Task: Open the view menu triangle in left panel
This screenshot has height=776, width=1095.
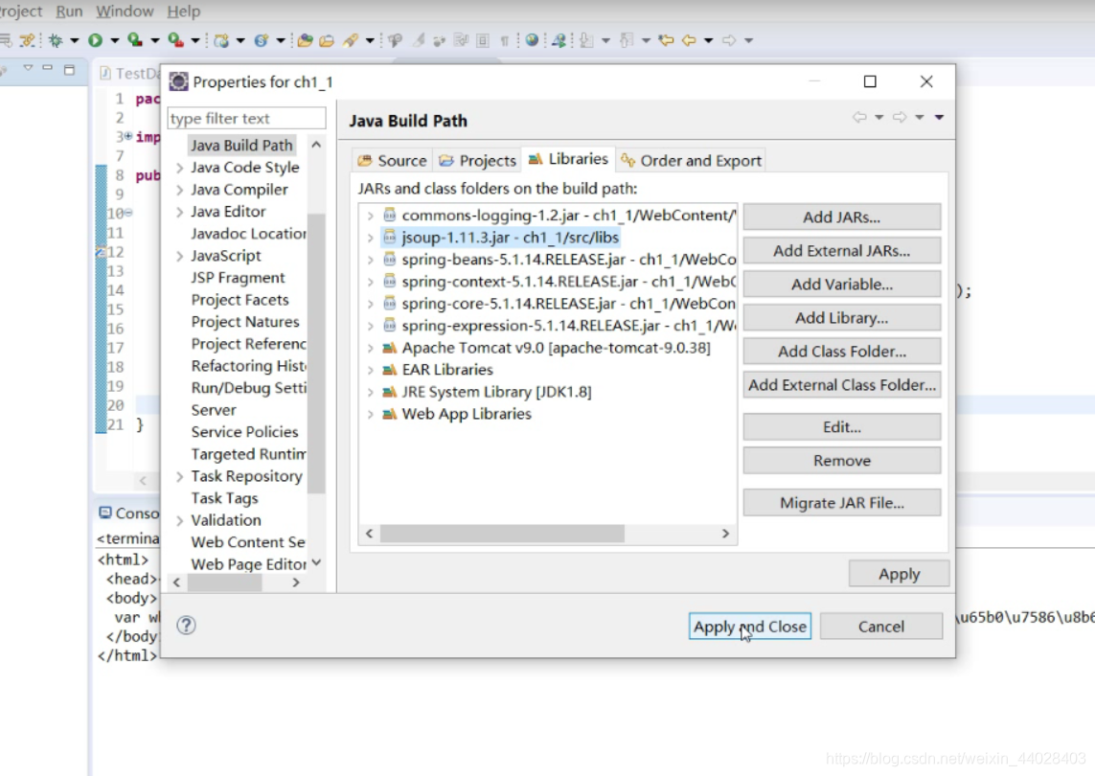Action: [x=28, y=68]
